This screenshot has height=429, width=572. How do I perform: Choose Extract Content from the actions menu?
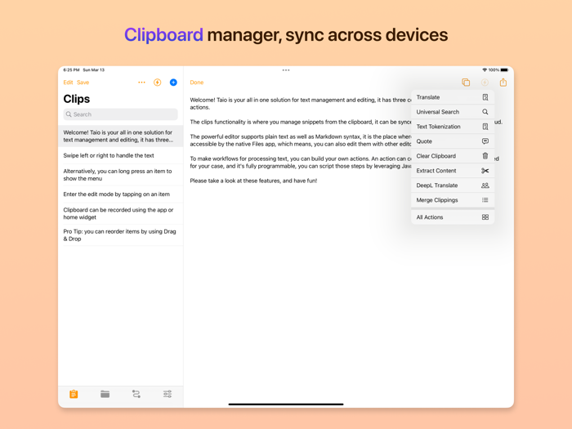[453, 171]
